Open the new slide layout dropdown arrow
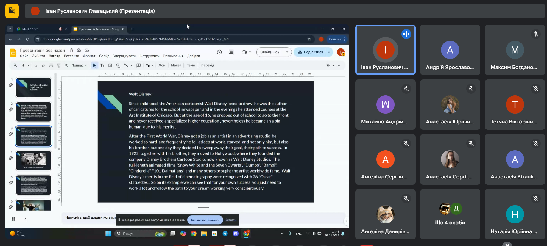547x246 pixels. [x=29, y=65]
